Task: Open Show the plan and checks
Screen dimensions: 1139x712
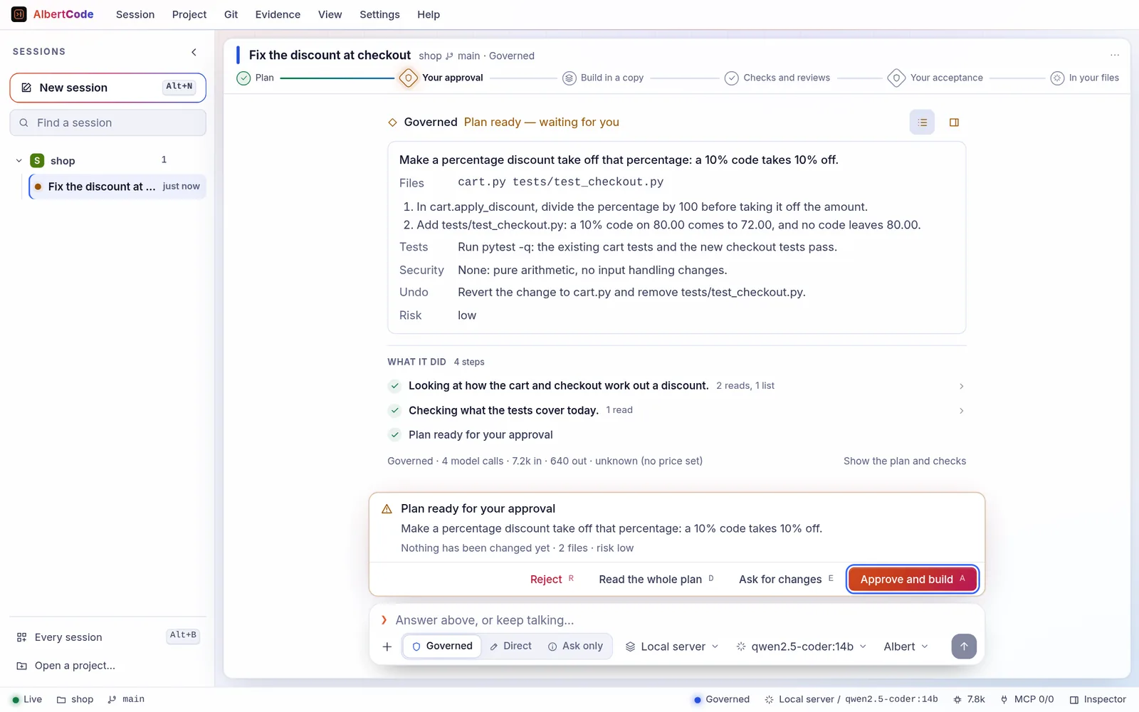Action: coord(905,461)
